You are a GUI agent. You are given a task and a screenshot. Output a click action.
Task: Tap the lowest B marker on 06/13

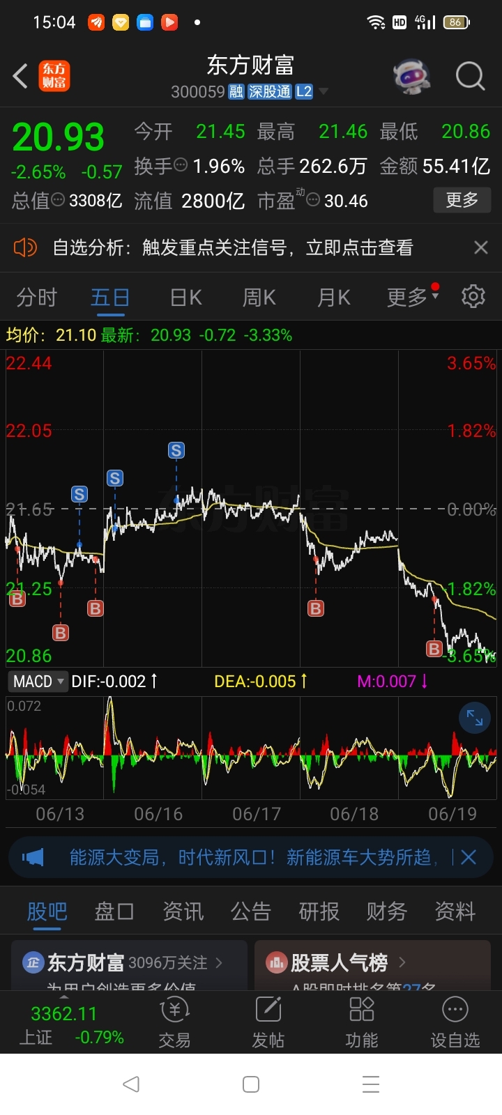[x=61, y=633]
